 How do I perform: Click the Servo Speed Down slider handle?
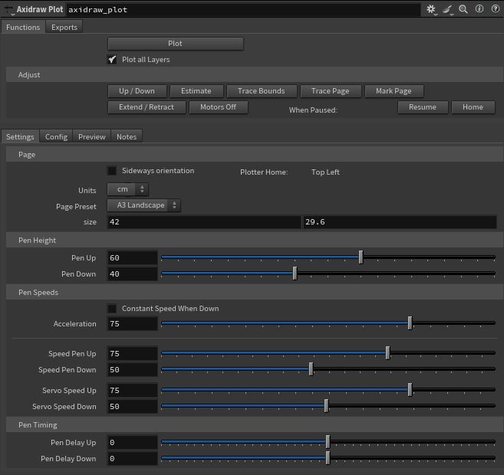(x=326, y=406)
